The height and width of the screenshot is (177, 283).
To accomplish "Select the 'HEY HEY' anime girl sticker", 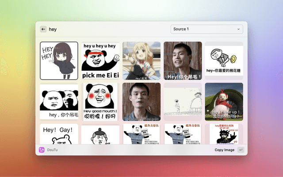I will 59,61.
